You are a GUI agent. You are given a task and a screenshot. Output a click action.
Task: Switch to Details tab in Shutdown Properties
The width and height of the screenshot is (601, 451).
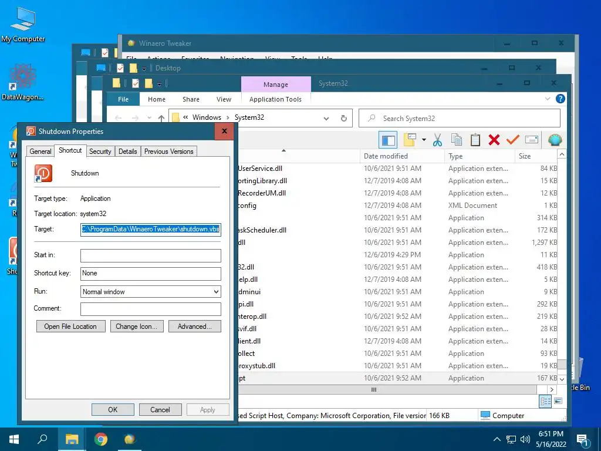(127, 151)
